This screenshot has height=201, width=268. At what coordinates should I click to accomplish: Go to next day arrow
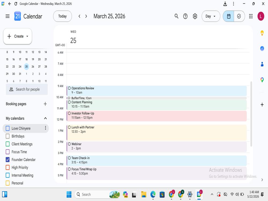86,16
